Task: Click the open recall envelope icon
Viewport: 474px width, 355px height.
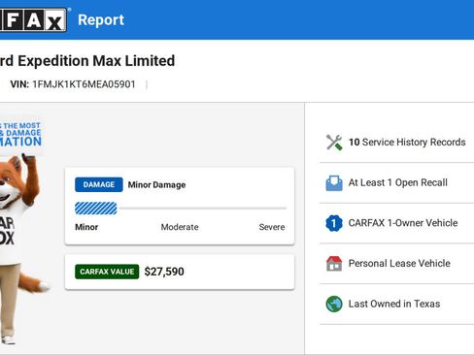Action: pos(334,182)
